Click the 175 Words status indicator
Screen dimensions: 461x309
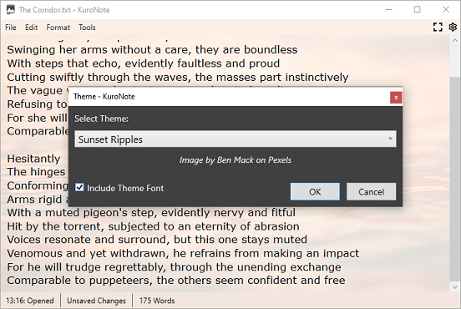coord(157,301)
